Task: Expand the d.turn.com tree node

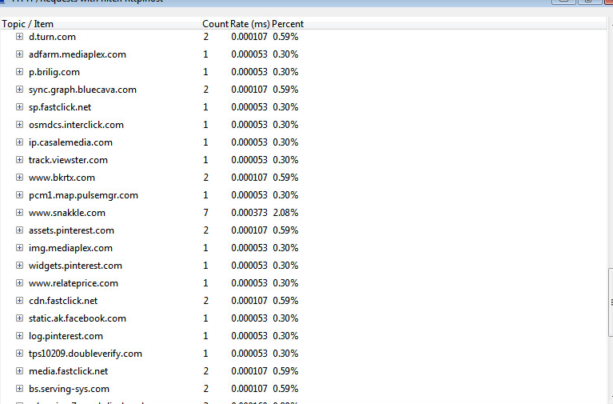Action: [20, 37]
